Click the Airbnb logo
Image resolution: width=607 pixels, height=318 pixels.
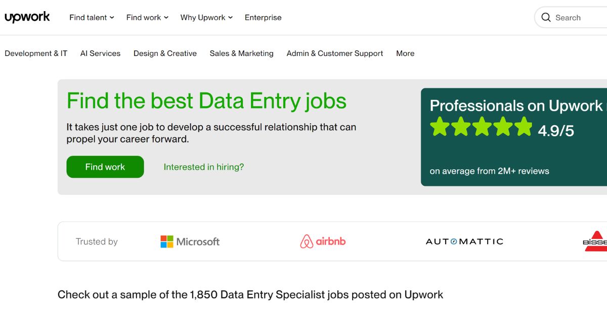click(x=323, y=241)
